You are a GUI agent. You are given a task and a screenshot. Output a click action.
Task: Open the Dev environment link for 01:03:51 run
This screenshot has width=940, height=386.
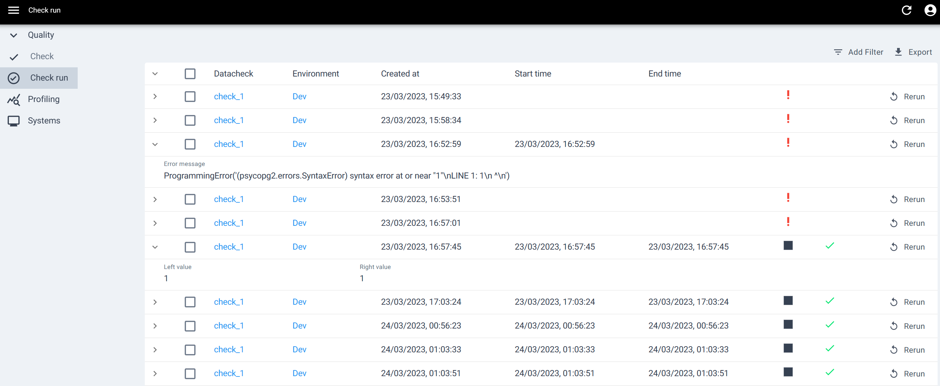coord(299,373)
